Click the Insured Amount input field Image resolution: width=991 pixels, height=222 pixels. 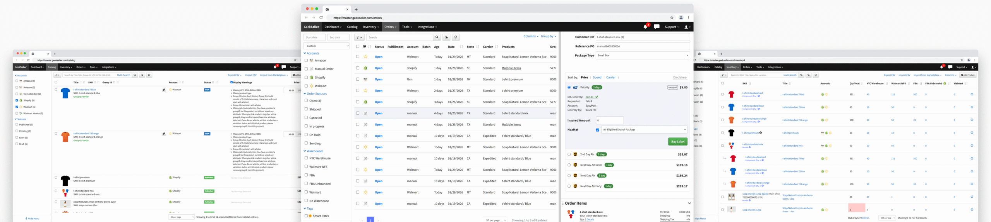point(610,120)
